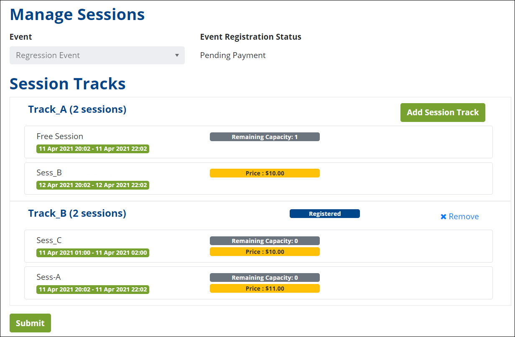Screen dimensions: 515x337
Task: Expand the Track_A sessions header
Action: 77,109
